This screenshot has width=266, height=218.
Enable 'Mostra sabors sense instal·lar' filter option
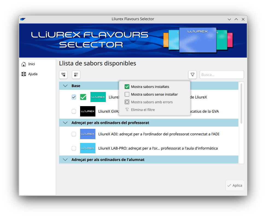(127, 94)
